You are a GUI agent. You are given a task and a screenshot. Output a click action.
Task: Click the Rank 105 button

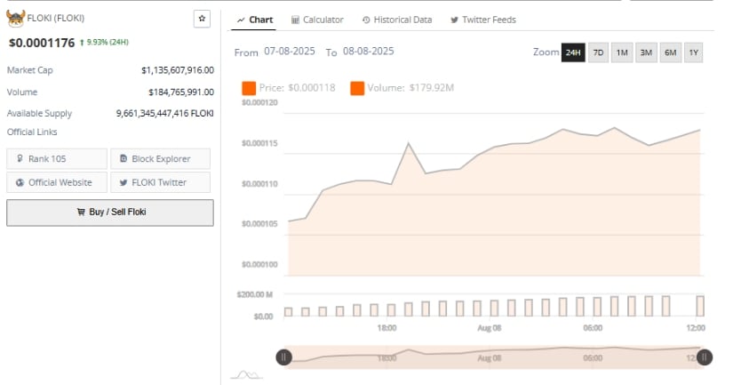(x=57, y=158)
